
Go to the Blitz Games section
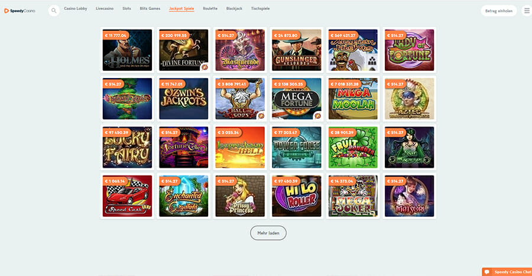coord(150,8)
